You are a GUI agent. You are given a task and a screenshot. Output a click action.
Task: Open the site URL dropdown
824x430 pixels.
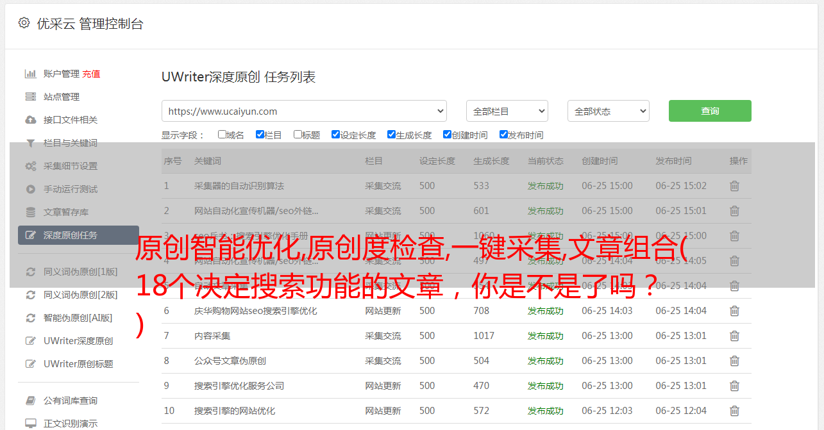pyautogui.click(x=304, y=111)
